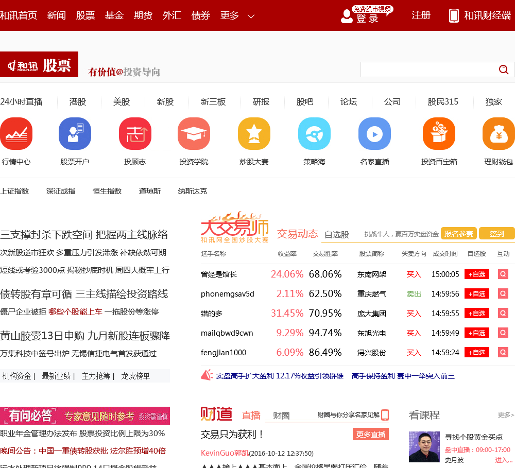515x468 pixels.
Task: Switch to the 交易动态 tab
Action: pos(298,234)
